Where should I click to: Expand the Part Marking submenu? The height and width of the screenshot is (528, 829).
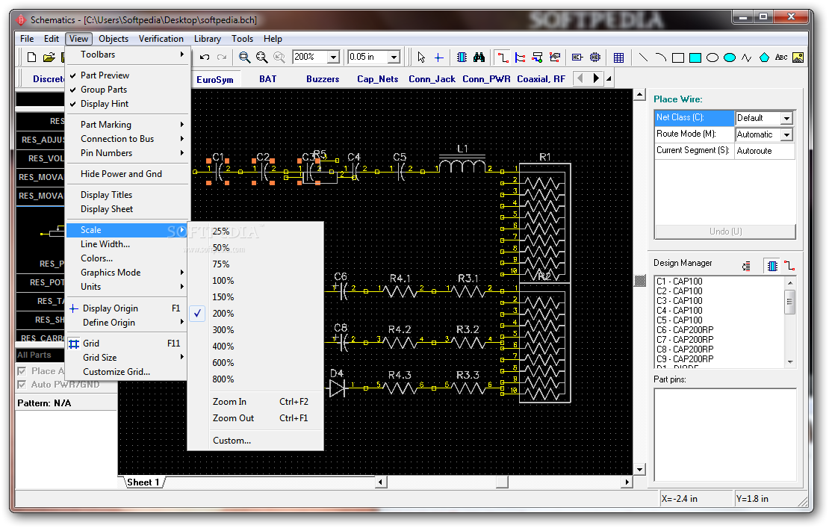click(127, 124)
